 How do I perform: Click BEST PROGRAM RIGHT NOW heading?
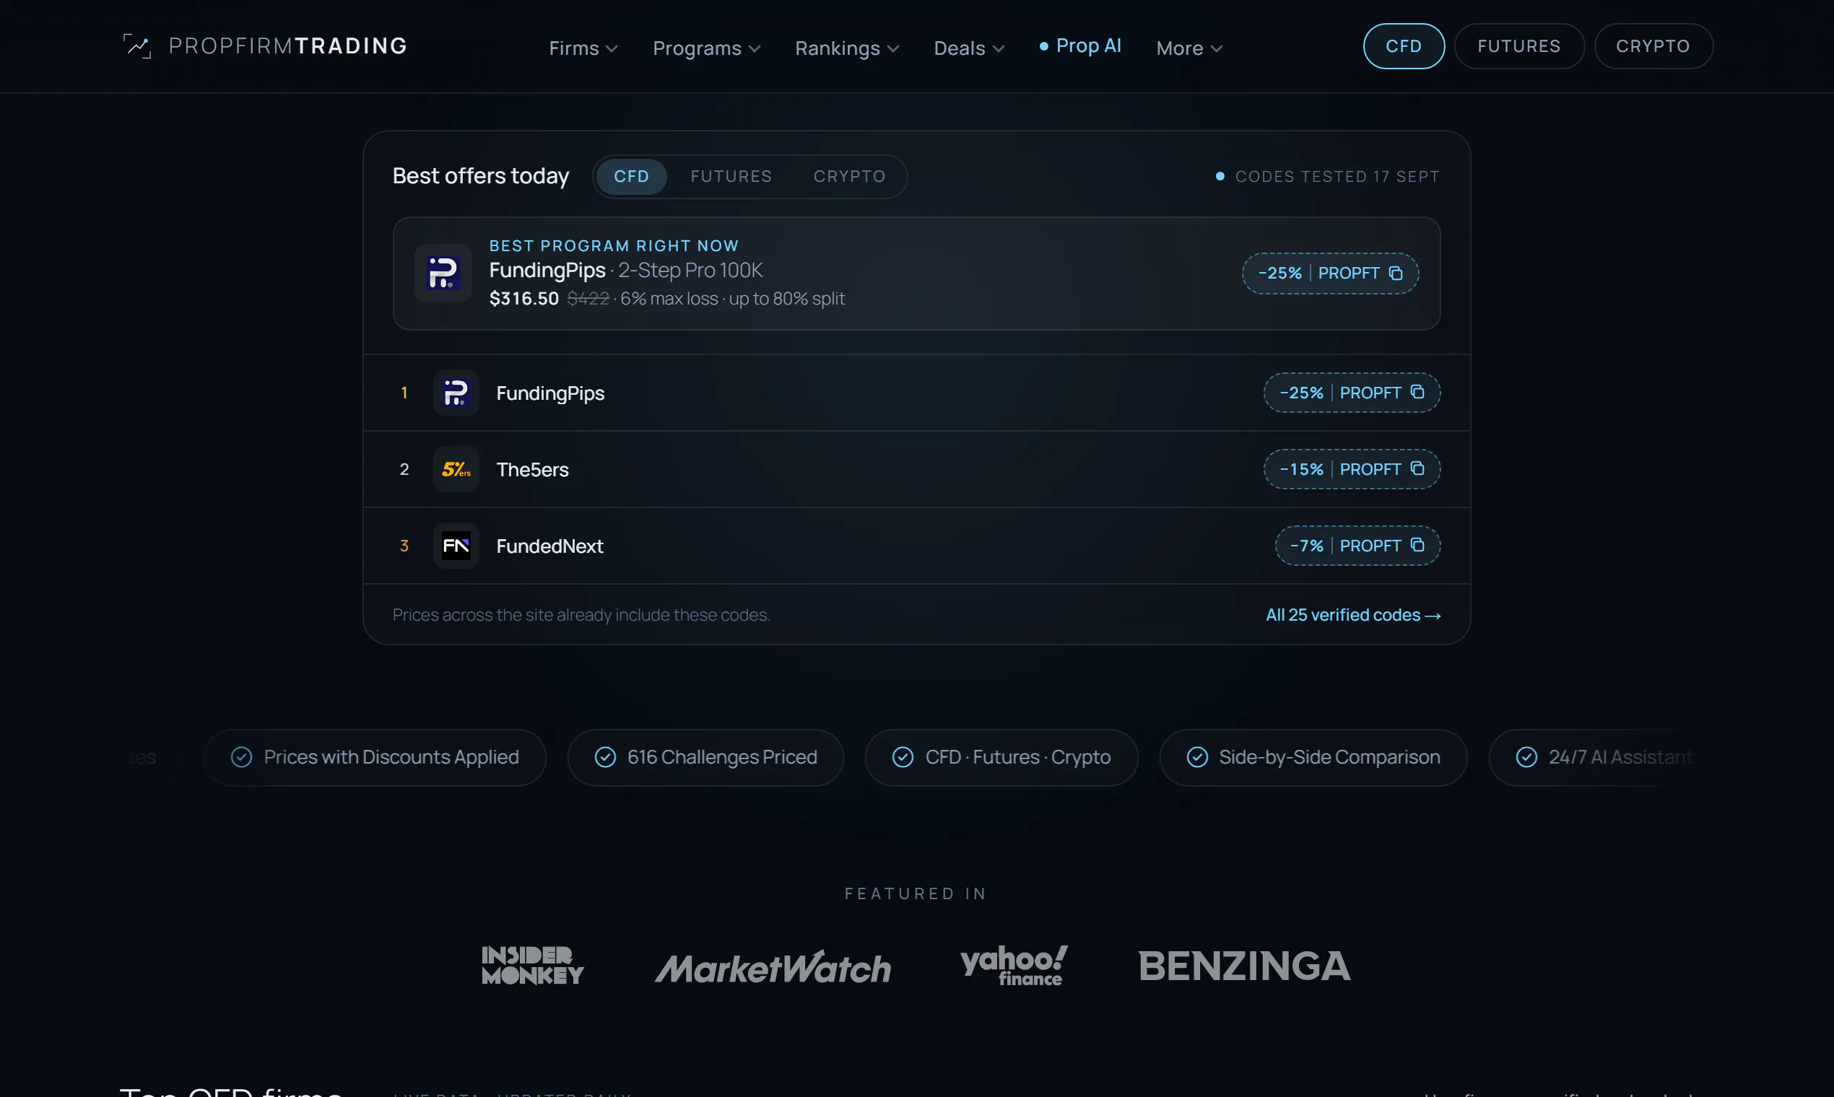coord(614,245)
